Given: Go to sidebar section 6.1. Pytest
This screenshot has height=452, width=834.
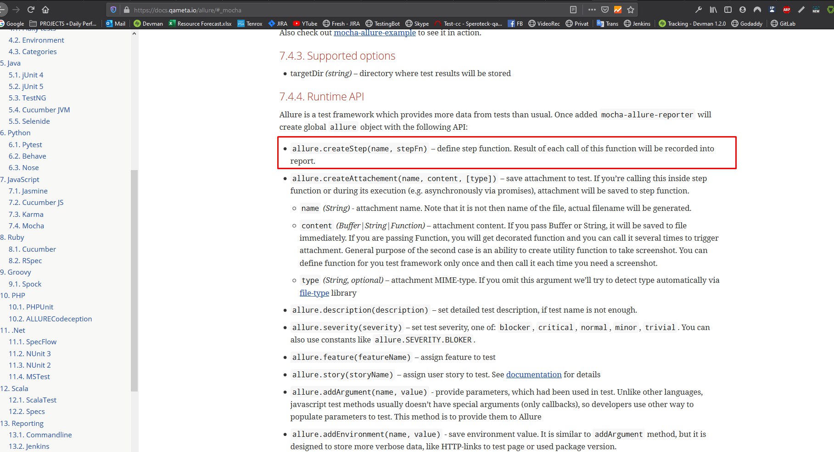Looking at the screenshot, I should [25, 144].
